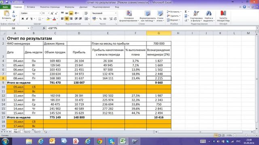Screen dimensions: 259x145
Task: Click the decrease indent icon
Action: [x=76, y=19]
